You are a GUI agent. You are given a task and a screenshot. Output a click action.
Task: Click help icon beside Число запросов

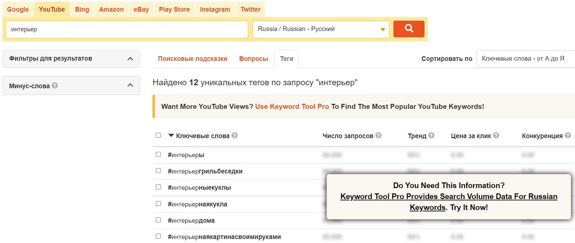(x=378, y=135)
